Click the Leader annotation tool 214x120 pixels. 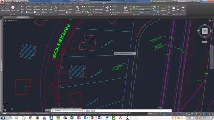click(69, 9)
